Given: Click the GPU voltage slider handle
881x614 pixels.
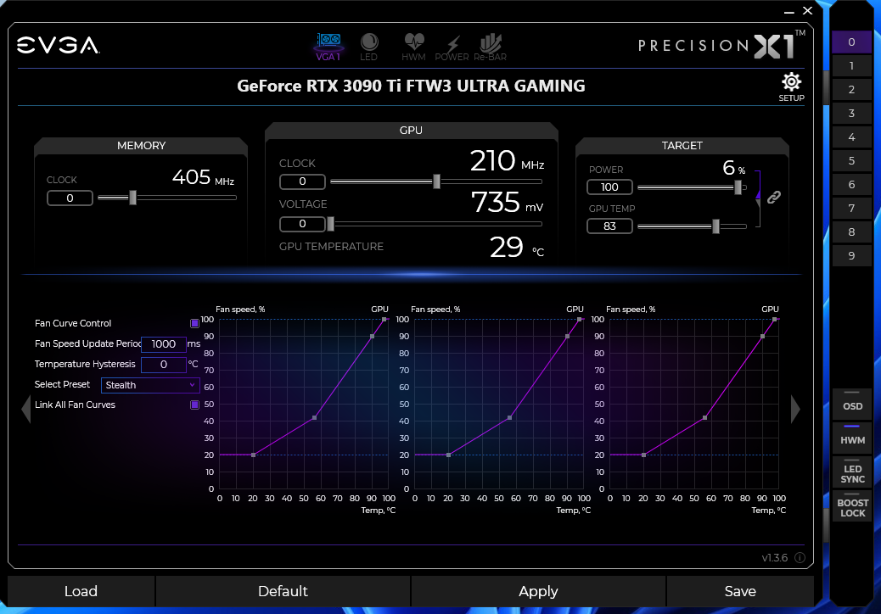Looking at the screenshot, I should point(331,224).
